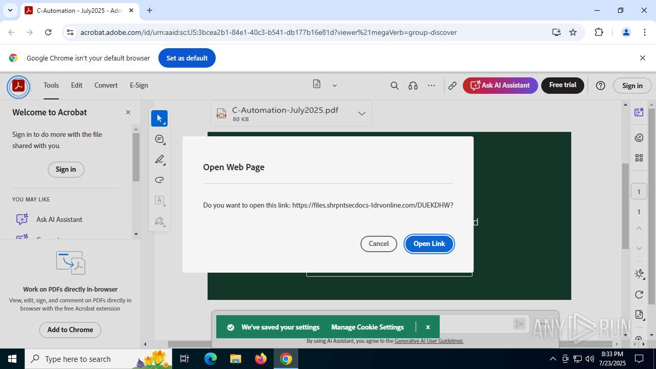Select the highlight pen tool
This screenshot has height=369, width=656.
coord(159,159)
